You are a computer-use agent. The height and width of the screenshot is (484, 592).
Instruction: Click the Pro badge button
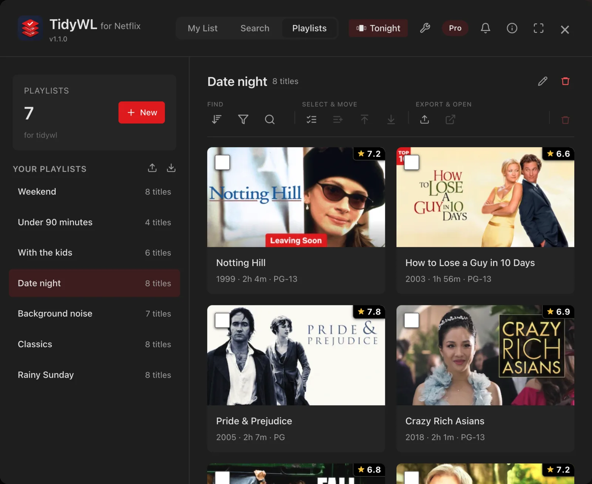(455, 28)
